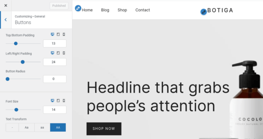Select tablet device icon for Left/Right Padding

pyautogui.click(x=58, y=53)
